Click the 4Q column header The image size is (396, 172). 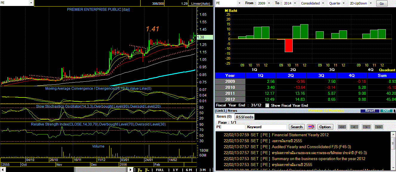(x=352, y=75)
